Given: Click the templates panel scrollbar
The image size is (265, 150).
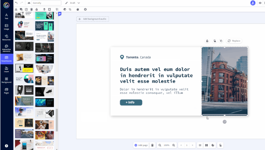Looking at the screenshot, I should 57,120.
